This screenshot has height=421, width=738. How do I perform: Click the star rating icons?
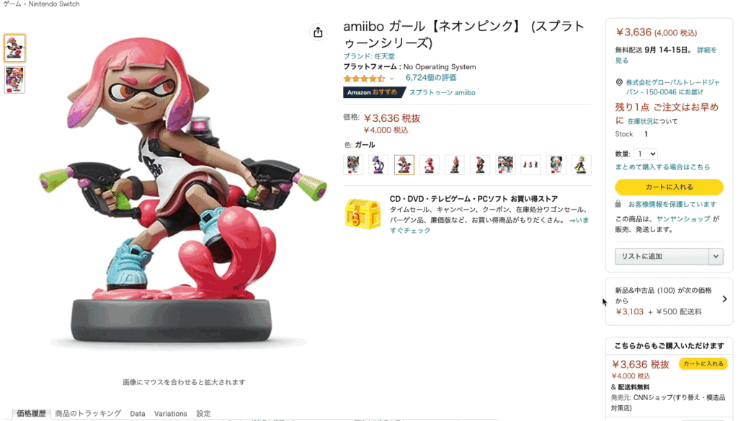tap(364, 78)
